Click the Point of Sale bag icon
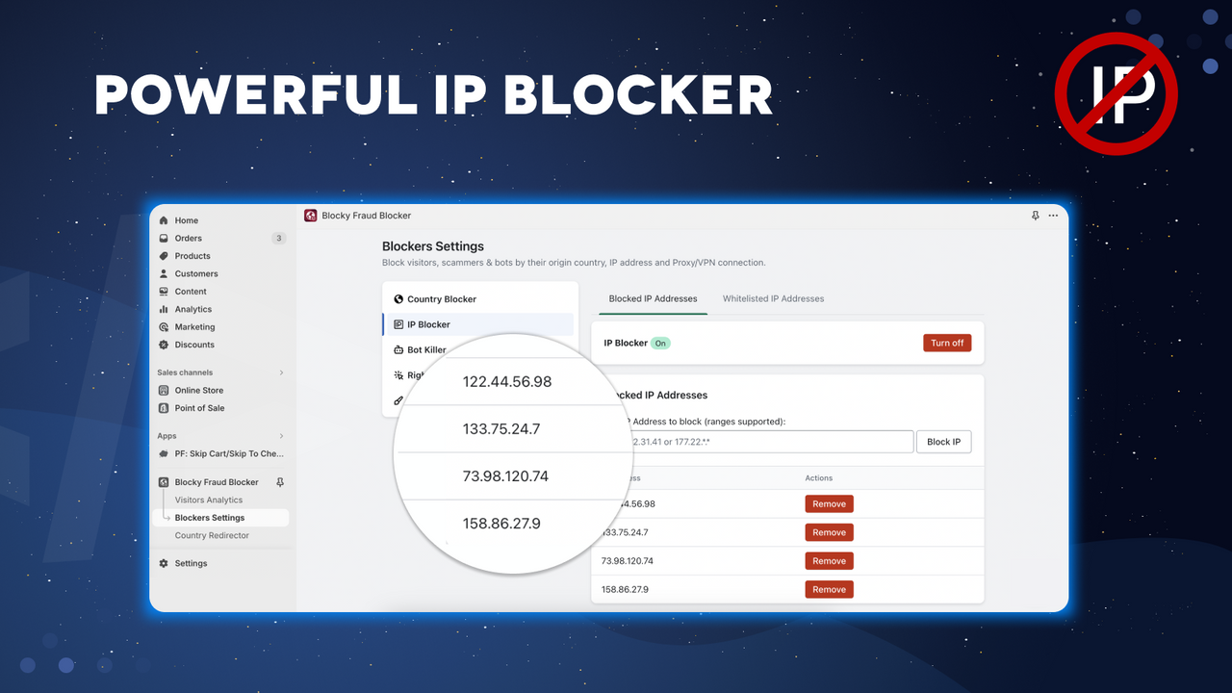Viewport: 1232px width, 693px height. pos(164,408)
